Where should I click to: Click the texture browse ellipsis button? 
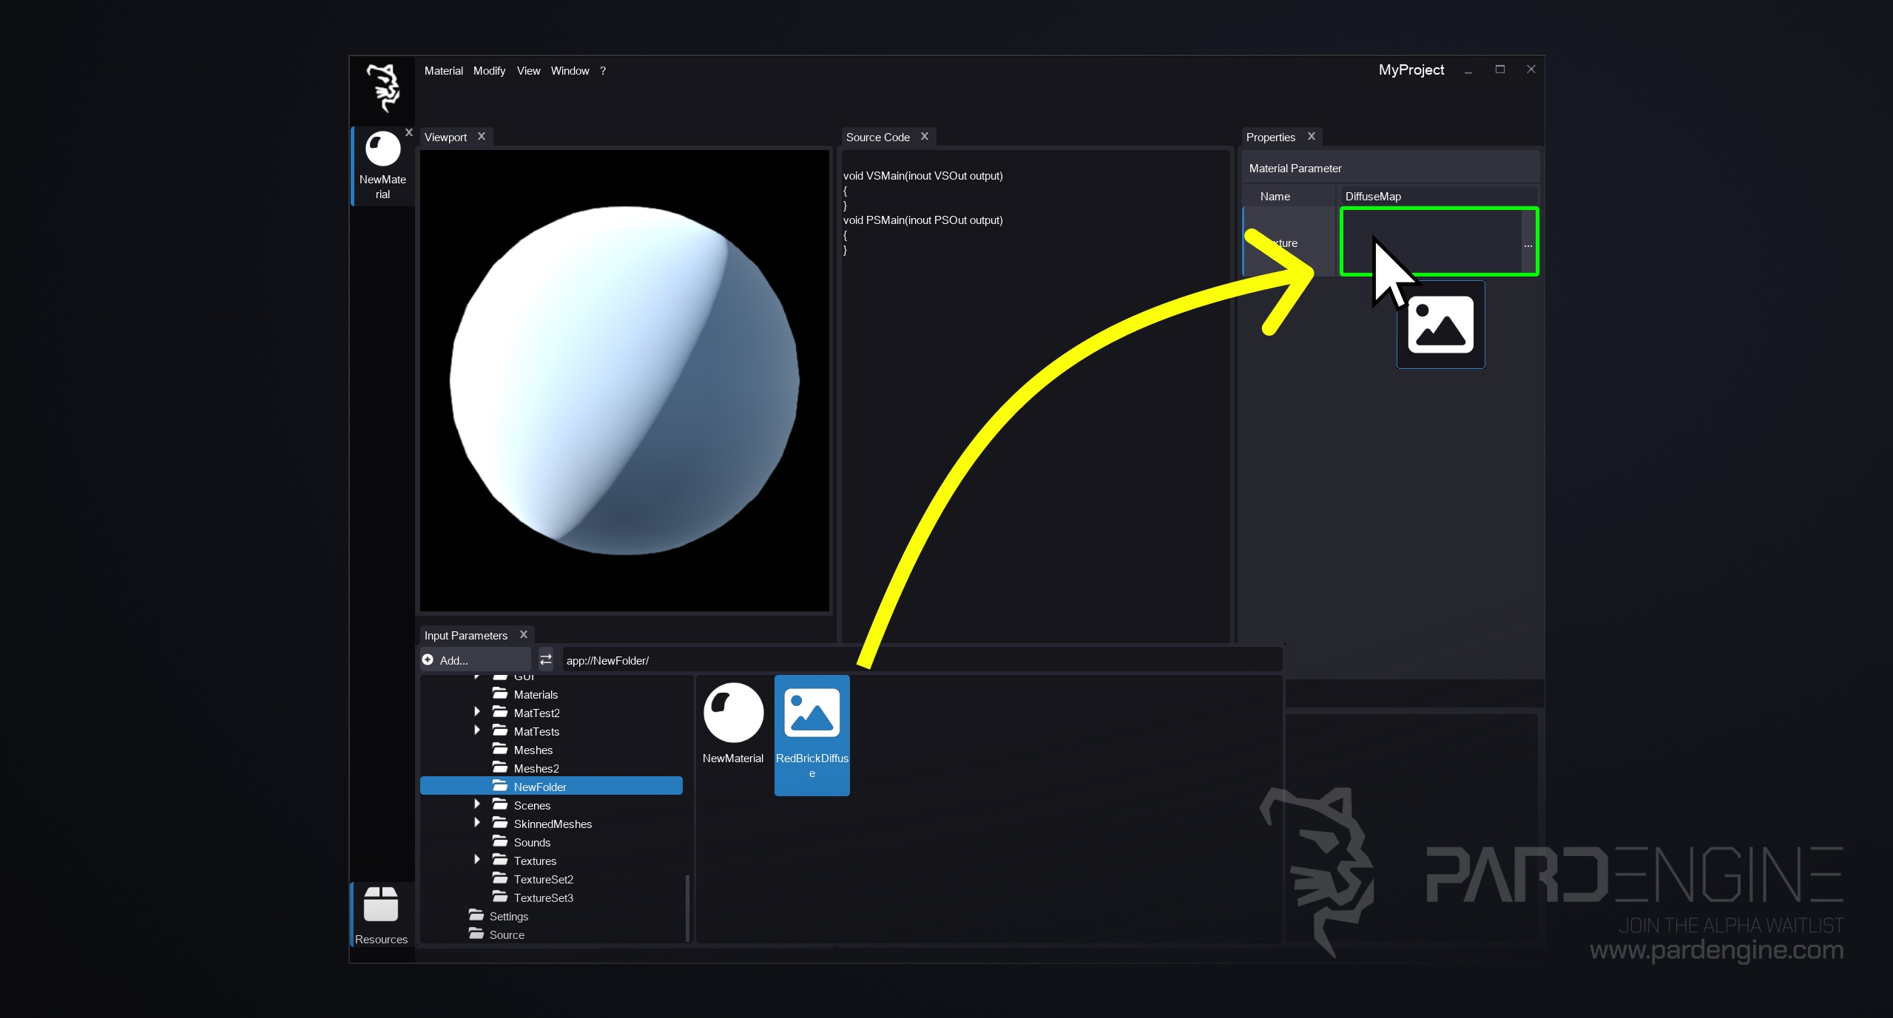tap(1528, 242)
